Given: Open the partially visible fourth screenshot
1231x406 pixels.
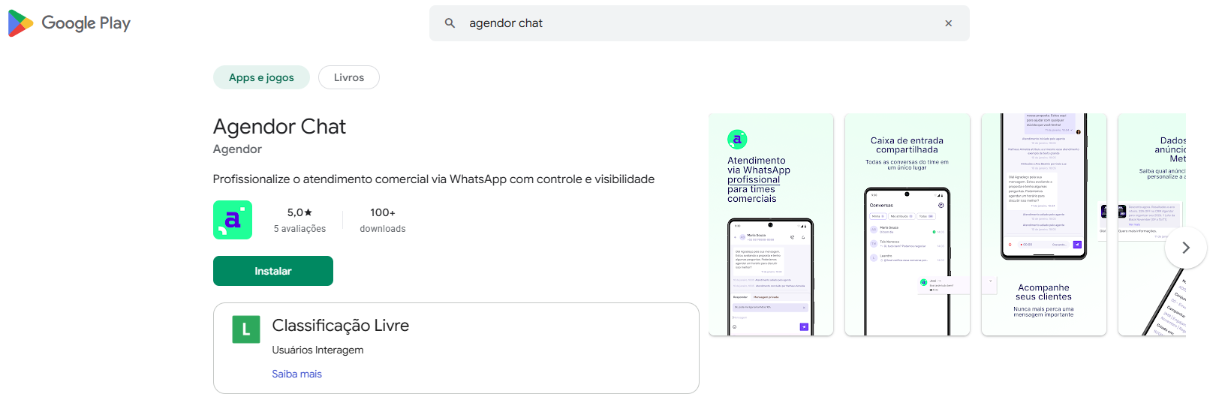Looking at the screenshot, I should click(1152, 224).
